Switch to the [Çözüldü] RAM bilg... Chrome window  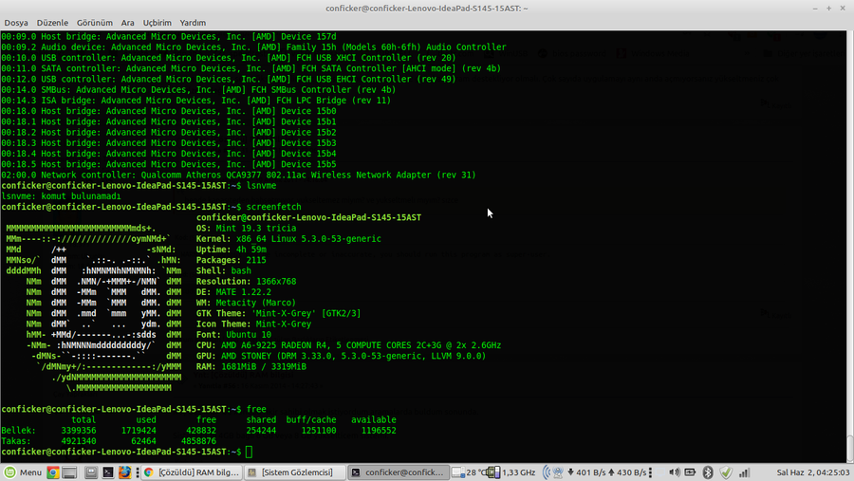pyautogui.click(x=192, y=472)
